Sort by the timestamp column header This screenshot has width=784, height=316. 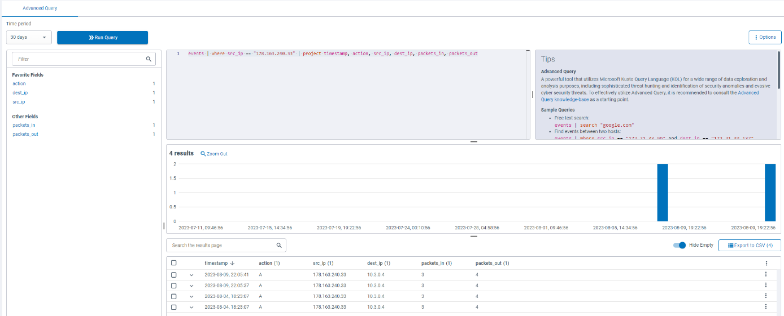(215, 263)
